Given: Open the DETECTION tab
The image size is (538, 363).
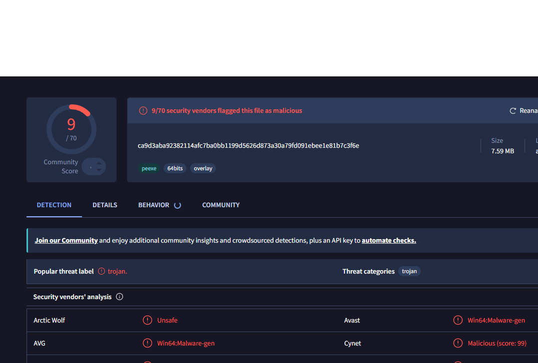Looking at the screenshot, I should tap(54, 205).
